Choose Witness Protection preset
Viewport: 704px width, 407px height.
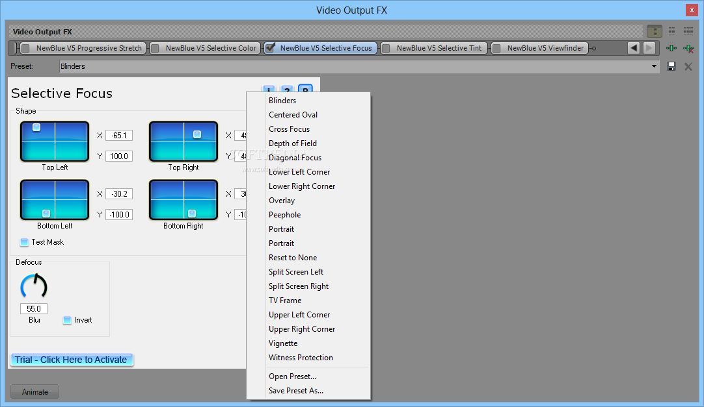(308, 358)
